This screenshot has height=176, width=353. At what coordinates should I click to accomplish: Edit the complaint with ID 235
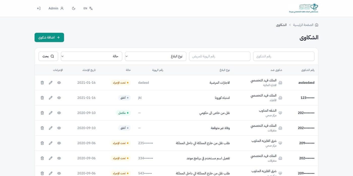tap(51, 143)
